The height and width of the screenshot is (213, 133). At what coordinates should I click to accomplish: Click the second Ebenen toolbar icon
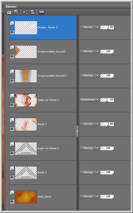coord(16,12)
